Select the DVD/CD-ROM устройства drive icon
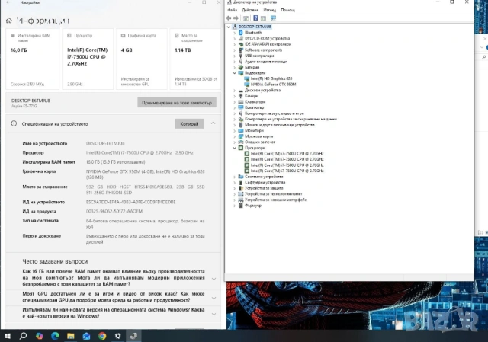Screen dimensions: 488x342 point(241,38)
